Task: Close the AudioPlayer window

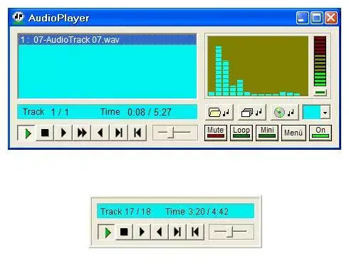Action: pyautogui.click(x=331, y=18)
